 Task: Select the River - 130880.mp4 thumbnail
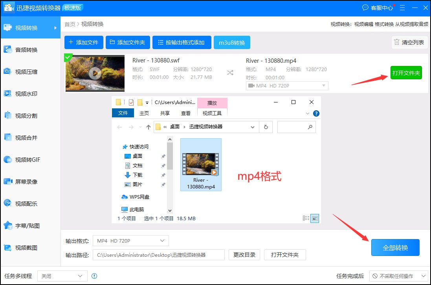[x=201, y=164]
